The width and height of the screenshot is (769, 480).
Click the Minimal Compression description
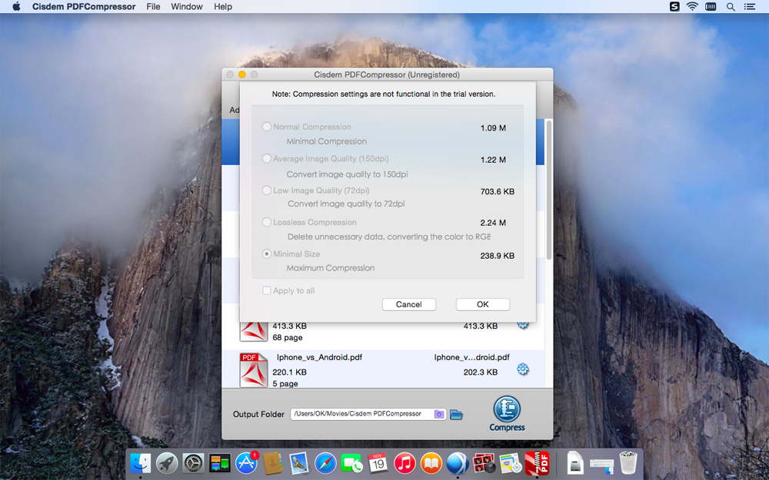pyautogui.click(x=327, y=141)
